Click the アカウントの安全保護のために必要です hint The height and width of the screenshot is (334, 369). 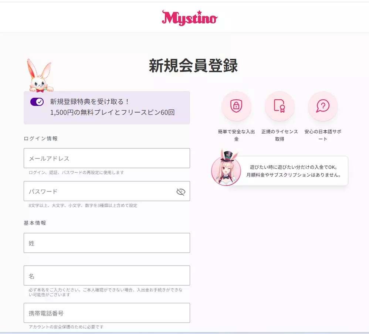pos(66,327)
